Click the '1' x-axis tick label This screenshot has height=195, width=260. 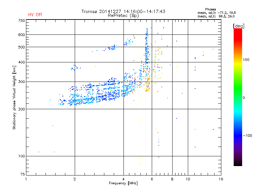[x=26, y=179]
